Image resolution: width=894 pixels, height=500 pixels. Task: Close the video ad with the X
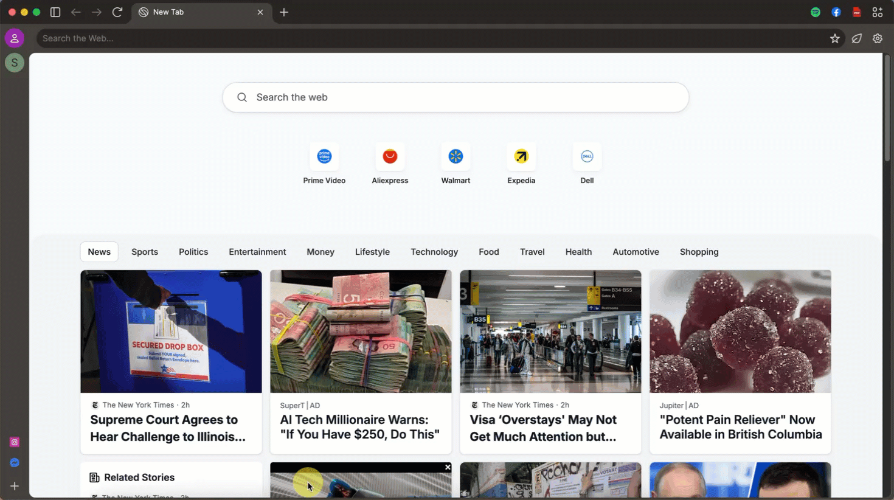448,467
